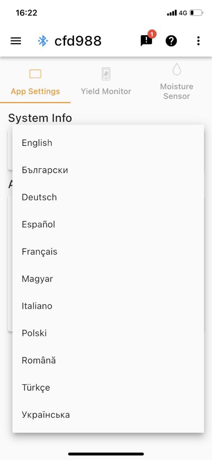Open the three-dot overflow menu
This screenshot has width=212, height=460.
point(198,41)
